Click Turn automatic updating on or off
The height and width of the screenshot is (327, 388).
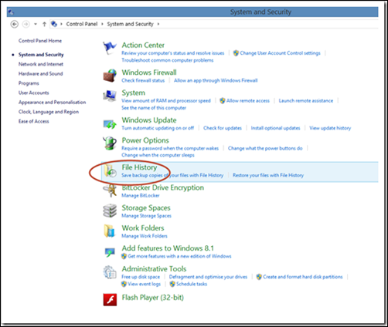point(158,128)
